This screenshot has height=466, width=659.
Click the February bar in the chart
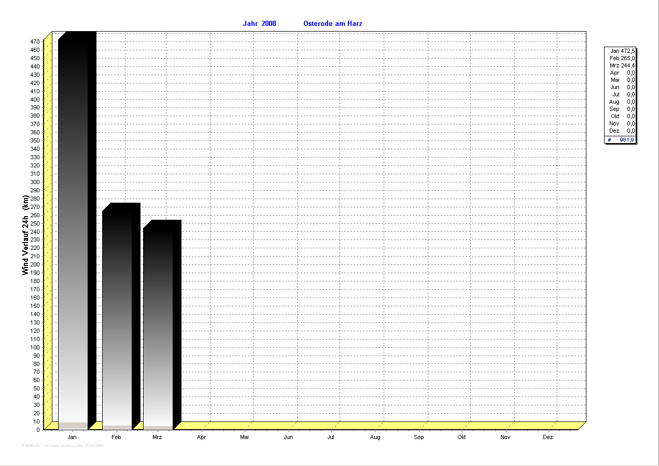pos(117,319)
